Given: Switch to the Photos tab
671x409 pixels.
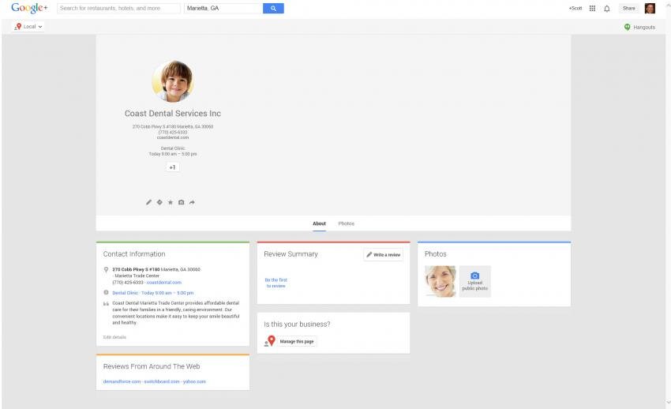Looking at the screenshot, I should tap(347, 223).
